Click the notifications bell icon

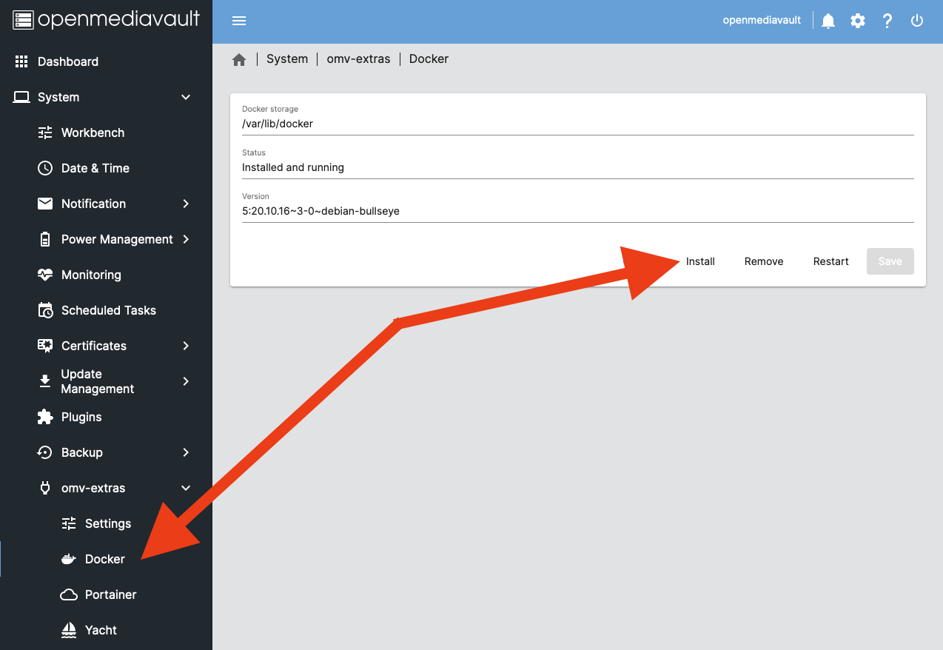[828, 20]
